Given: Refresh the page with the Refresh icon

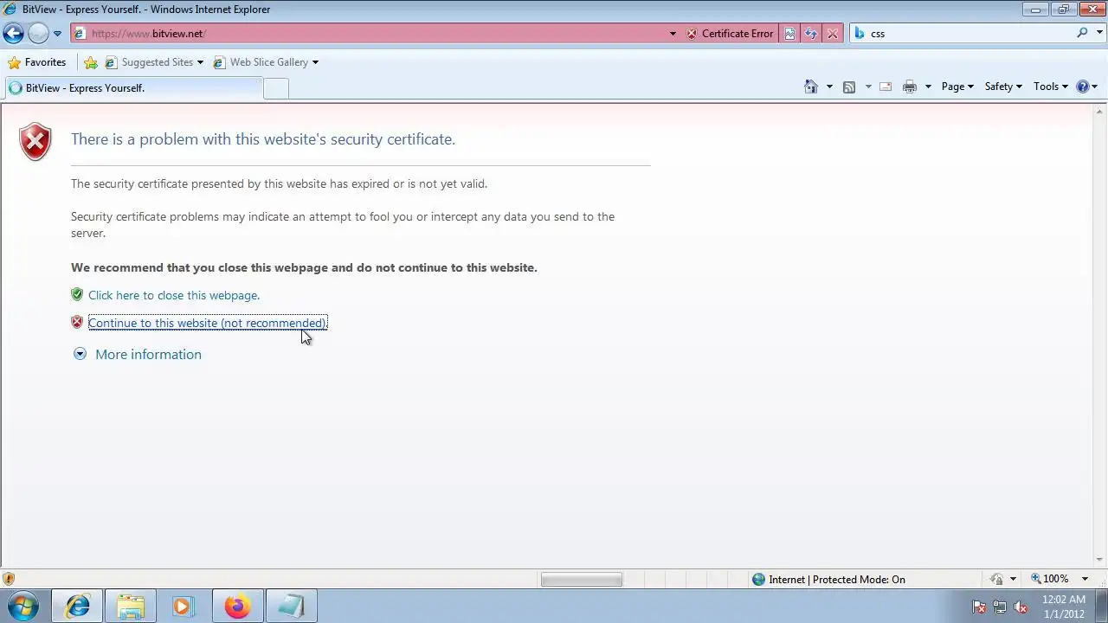Looking at the screenshot, I should pos(811,34).
